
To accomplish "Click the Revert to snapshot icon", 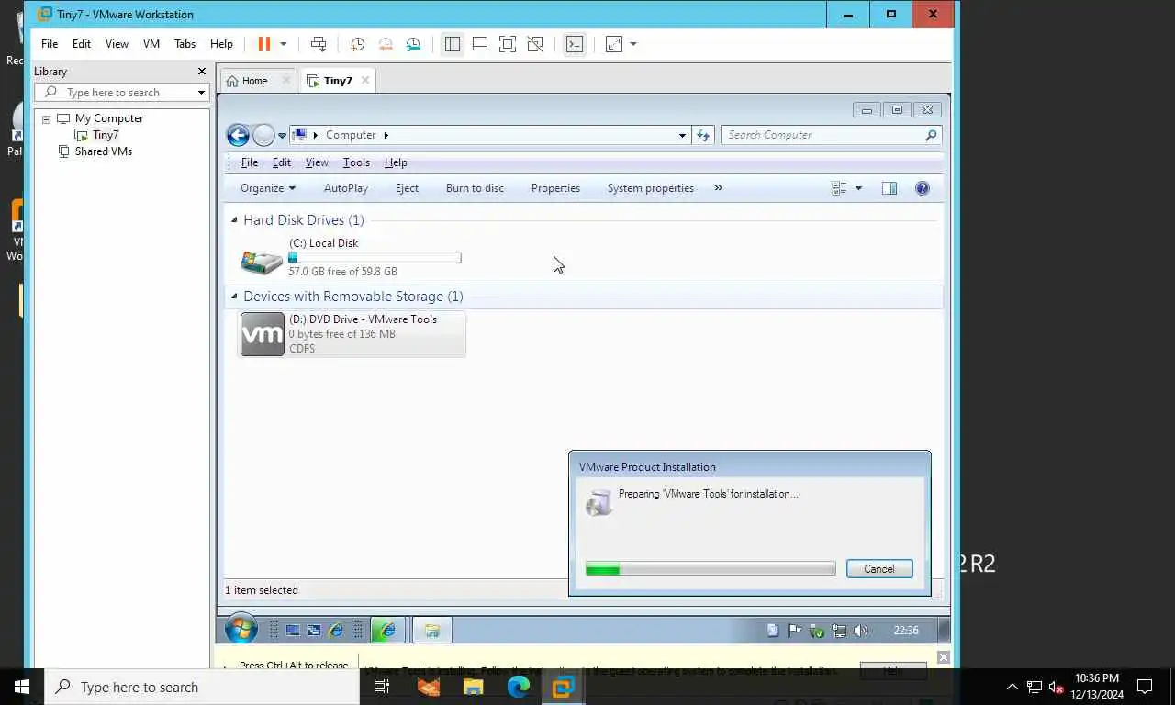I will (x=386, y=44).
